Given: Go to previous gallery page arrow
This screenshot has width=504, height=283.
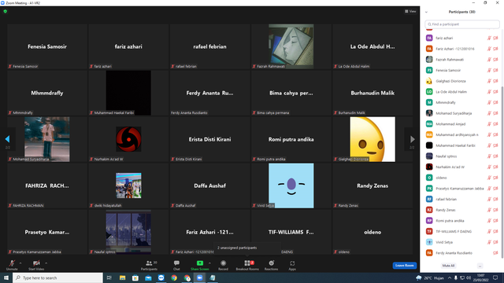Looking at the screenshot, I should 7,139.
